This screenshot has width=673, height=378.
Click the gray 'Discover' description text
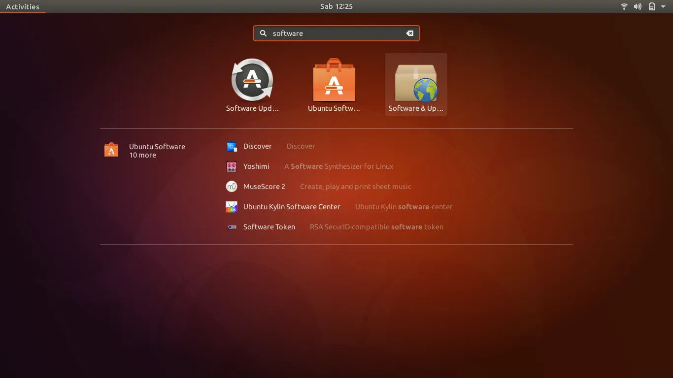pos(301,146)
